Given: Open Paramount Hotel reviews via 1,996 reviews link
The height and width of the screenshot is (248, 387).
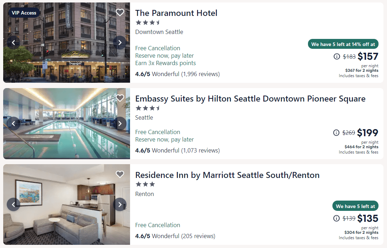Looking at the screenshot, I should pos(200,74).
